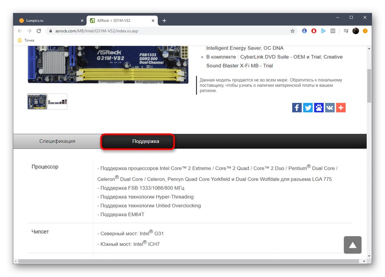Click the horizontal scrollbar at the bottom
The image size is (385, 277).
click(188, 261)
